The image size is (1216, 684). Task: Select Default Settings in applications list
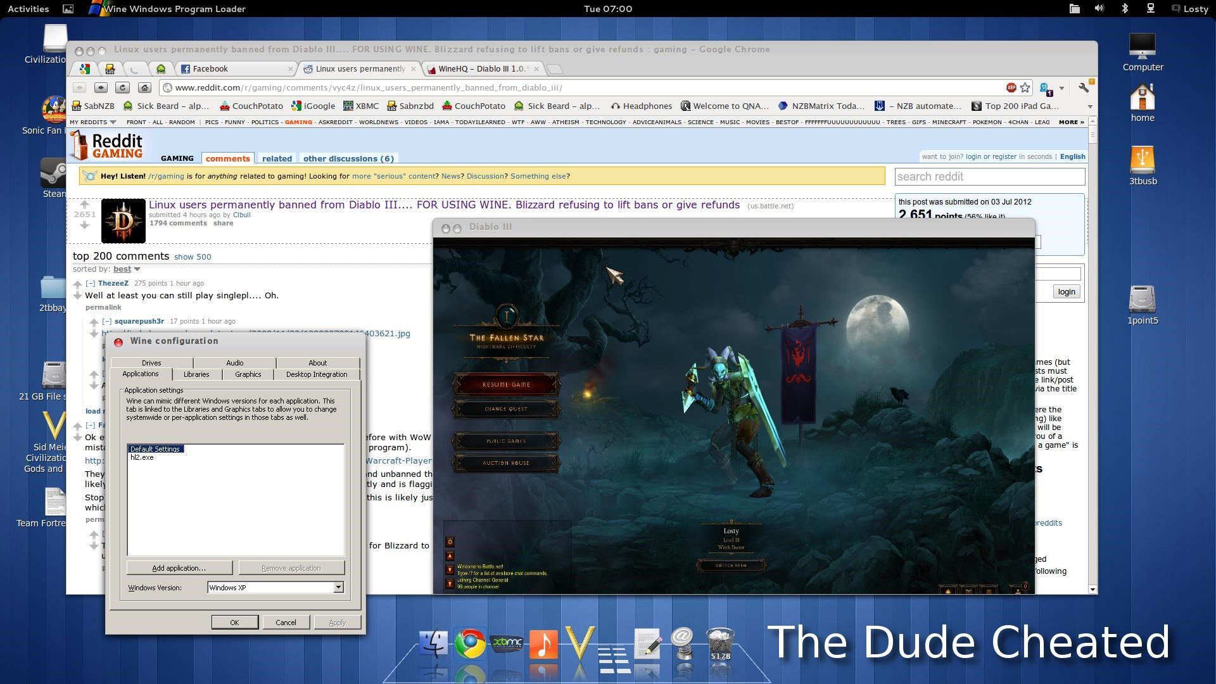click(x=156, y=448)
